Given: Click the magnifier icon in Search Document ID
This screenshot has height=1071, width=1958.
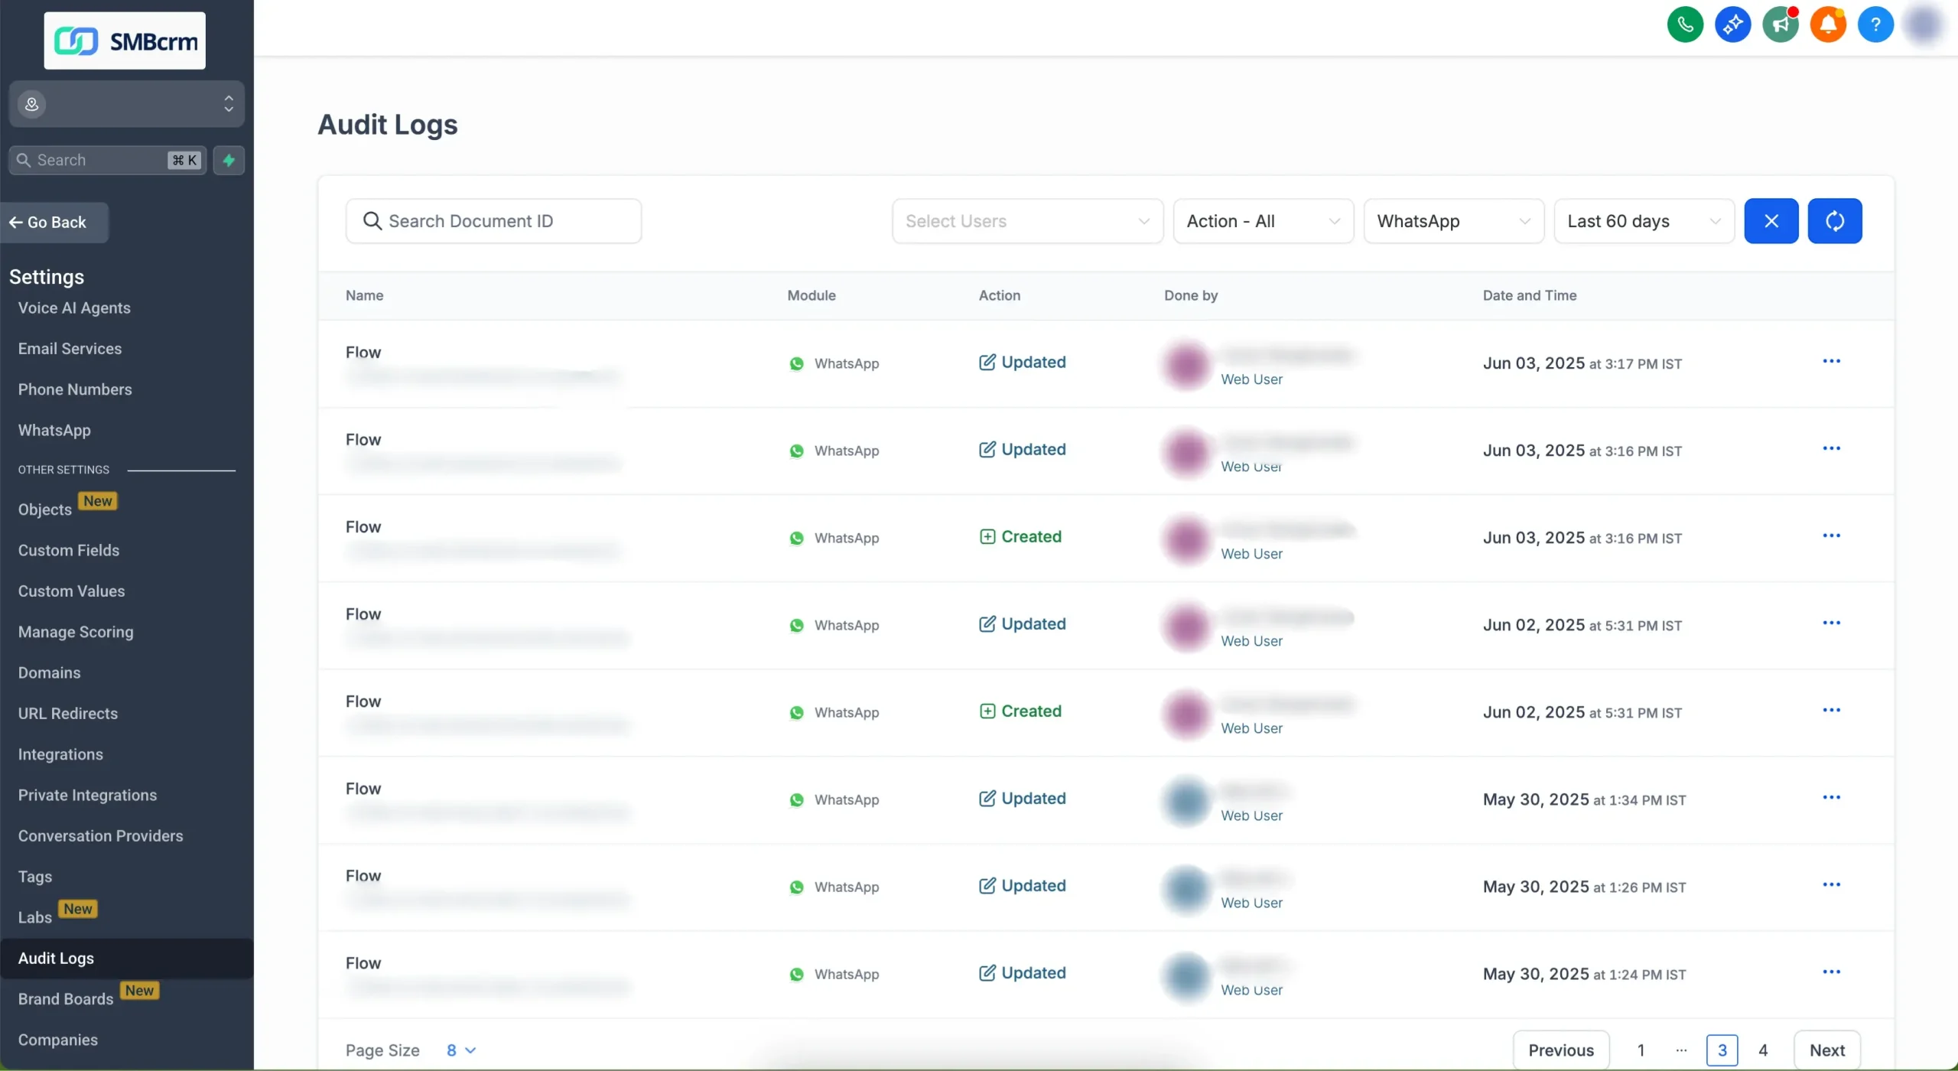Looking at the screenshot, I should [372, 221].
